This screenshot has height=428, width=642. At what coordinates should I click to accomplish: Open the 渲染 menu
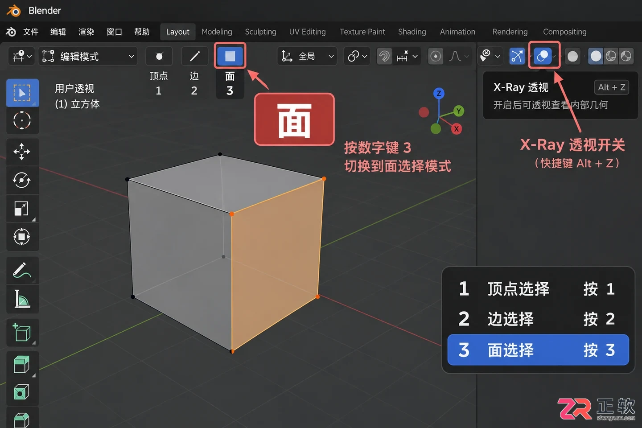tap(86, 32)
